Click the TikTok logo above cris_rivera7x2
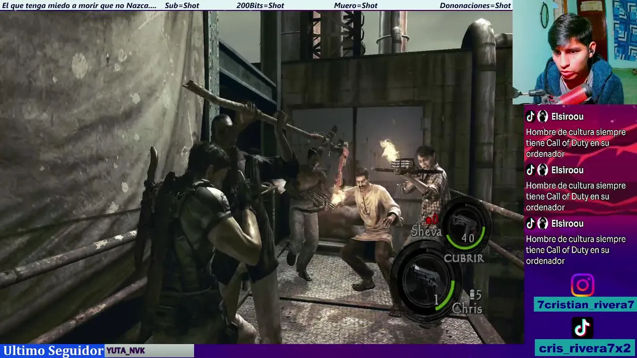 click(x=582, y=328)
